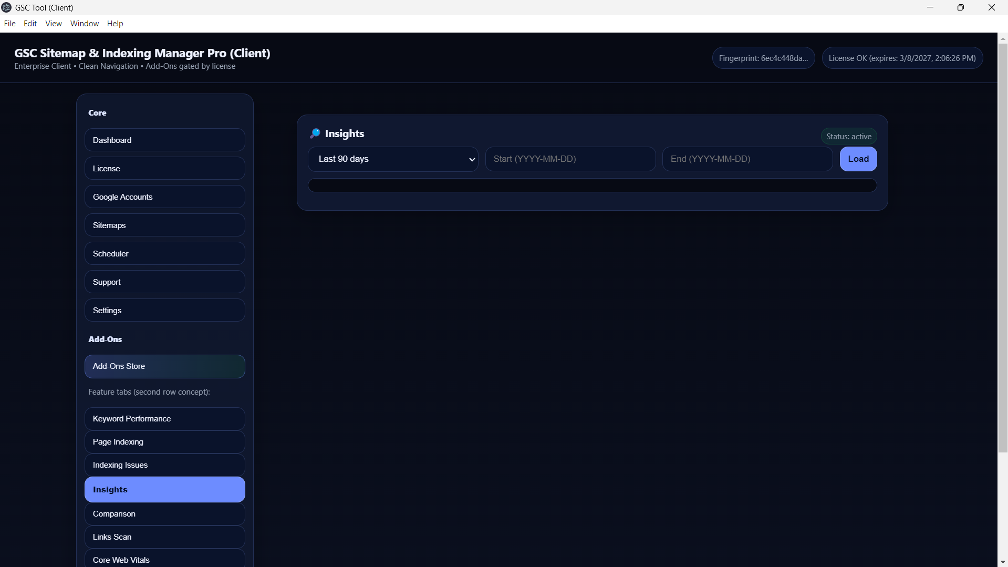Go to the Dashboard section
This screenshot has height=567, width=1008.
point(164,140)
